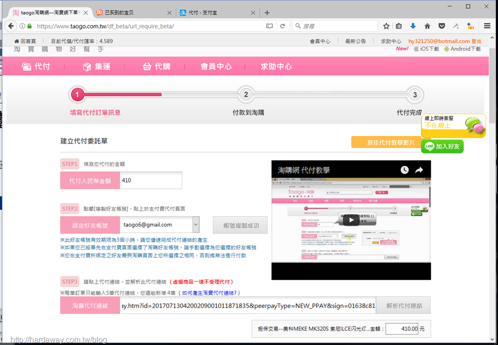Open the 代購 menu in pink navbar
The image size is (498, 345).
(x=156, y=66)
